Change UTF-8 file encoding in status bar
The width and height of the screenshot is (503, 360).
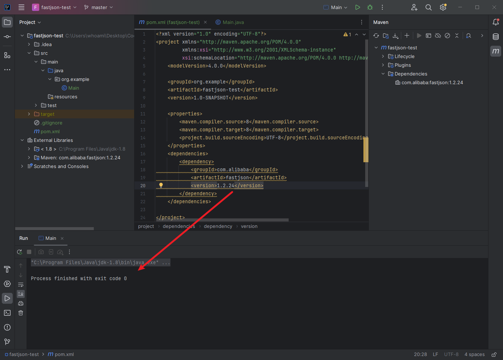451,355
